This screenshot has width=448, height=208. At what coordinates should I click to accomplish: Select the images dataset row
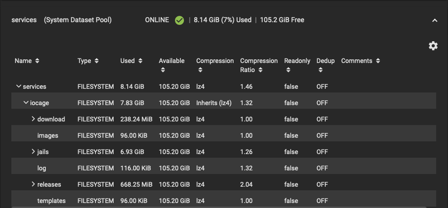(x=48, y=135)
